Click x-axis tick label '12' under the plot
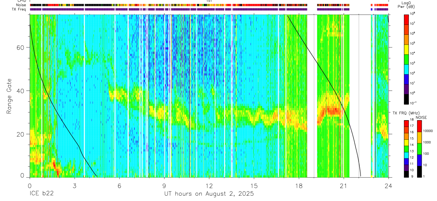This screenshot has height=201, width=437. 209,185
